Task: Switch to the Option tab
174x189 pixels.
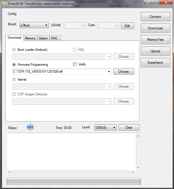Action: click(43, 38)
